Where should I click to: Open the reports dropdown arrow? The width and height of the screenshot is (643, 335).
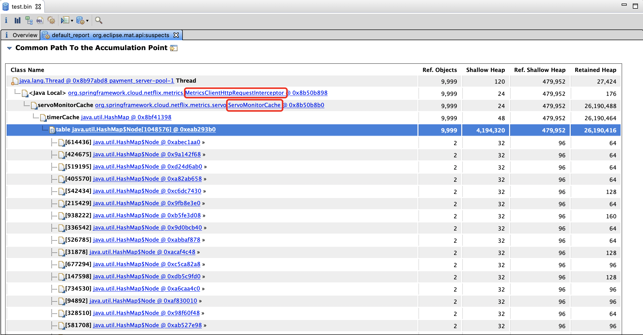coord(87,21)
